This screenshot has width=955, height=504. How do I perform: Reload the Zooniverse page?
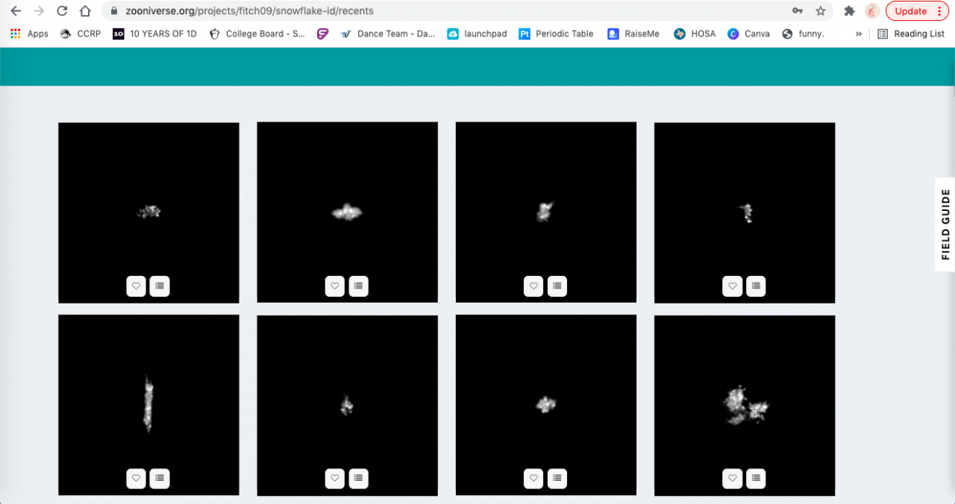(62, 11)
